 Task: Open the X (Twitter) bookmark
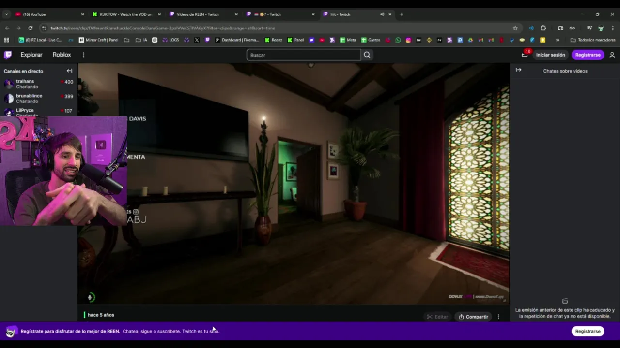197,40
